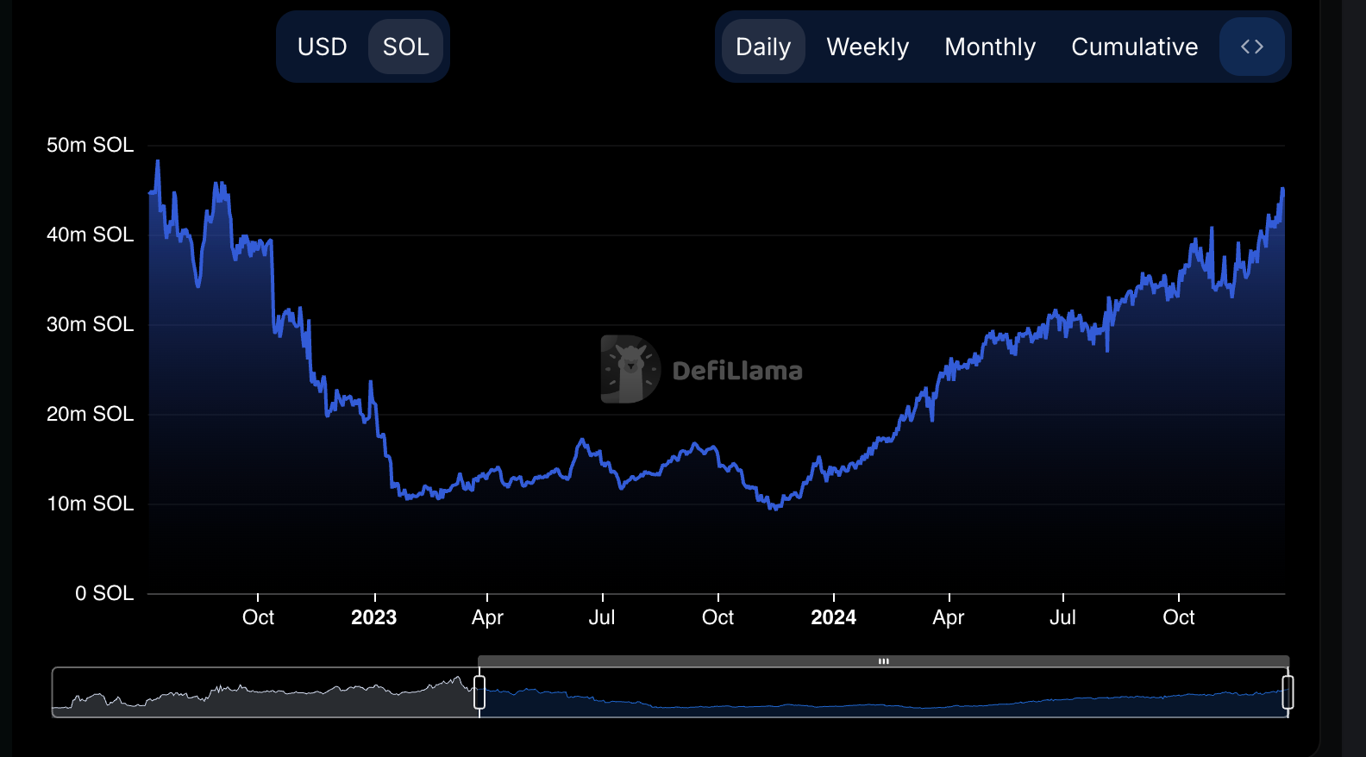
Task: Click the 10m SOL axis label
Action: coord(91,504)
